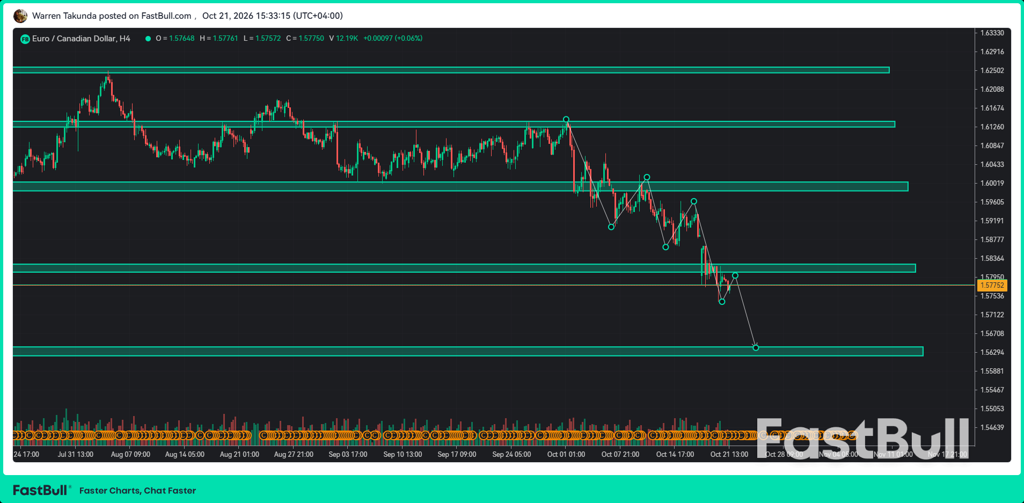This screenshot has height=503, width=1024.
Task: Click the FB symbol badge beside Euro / Canadian Dollar
Action: pyautogui.click(x=25, y=39)
